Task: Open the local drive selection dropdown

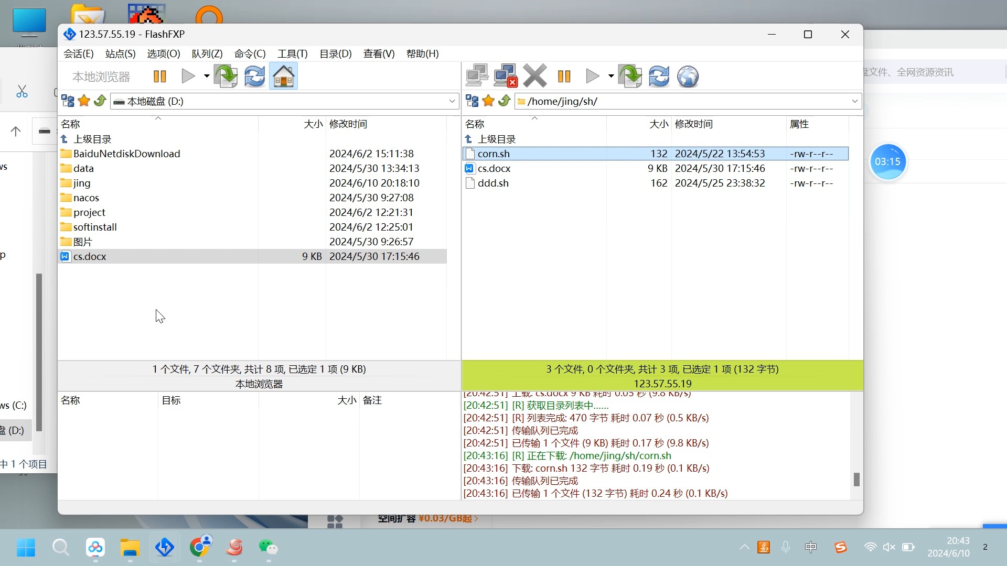Action: [x=451, y=101]
